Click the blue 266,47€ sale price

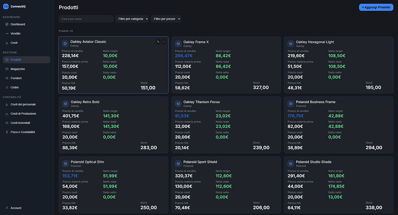click(x=184, y=56)
